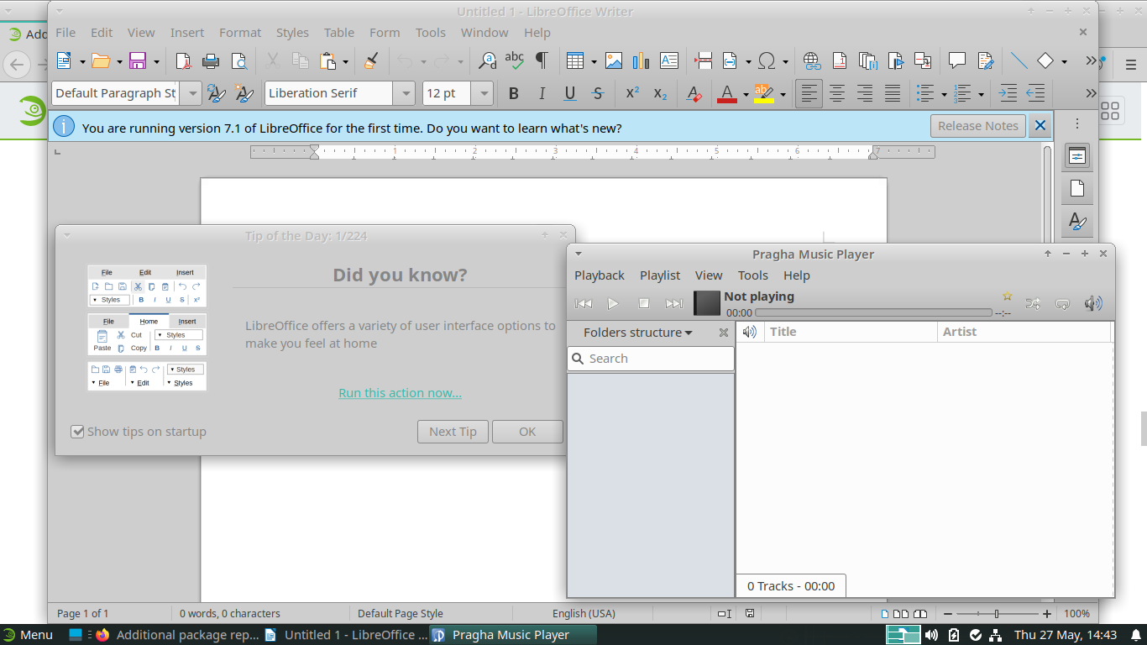Click the Print icon in Writer

point(211,60)
